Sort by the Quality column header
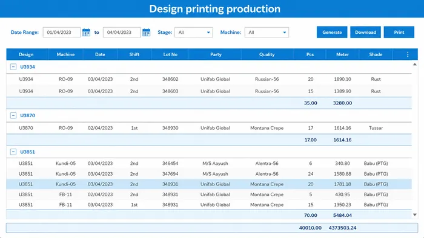The image size is (424, 238). [267, 54]
